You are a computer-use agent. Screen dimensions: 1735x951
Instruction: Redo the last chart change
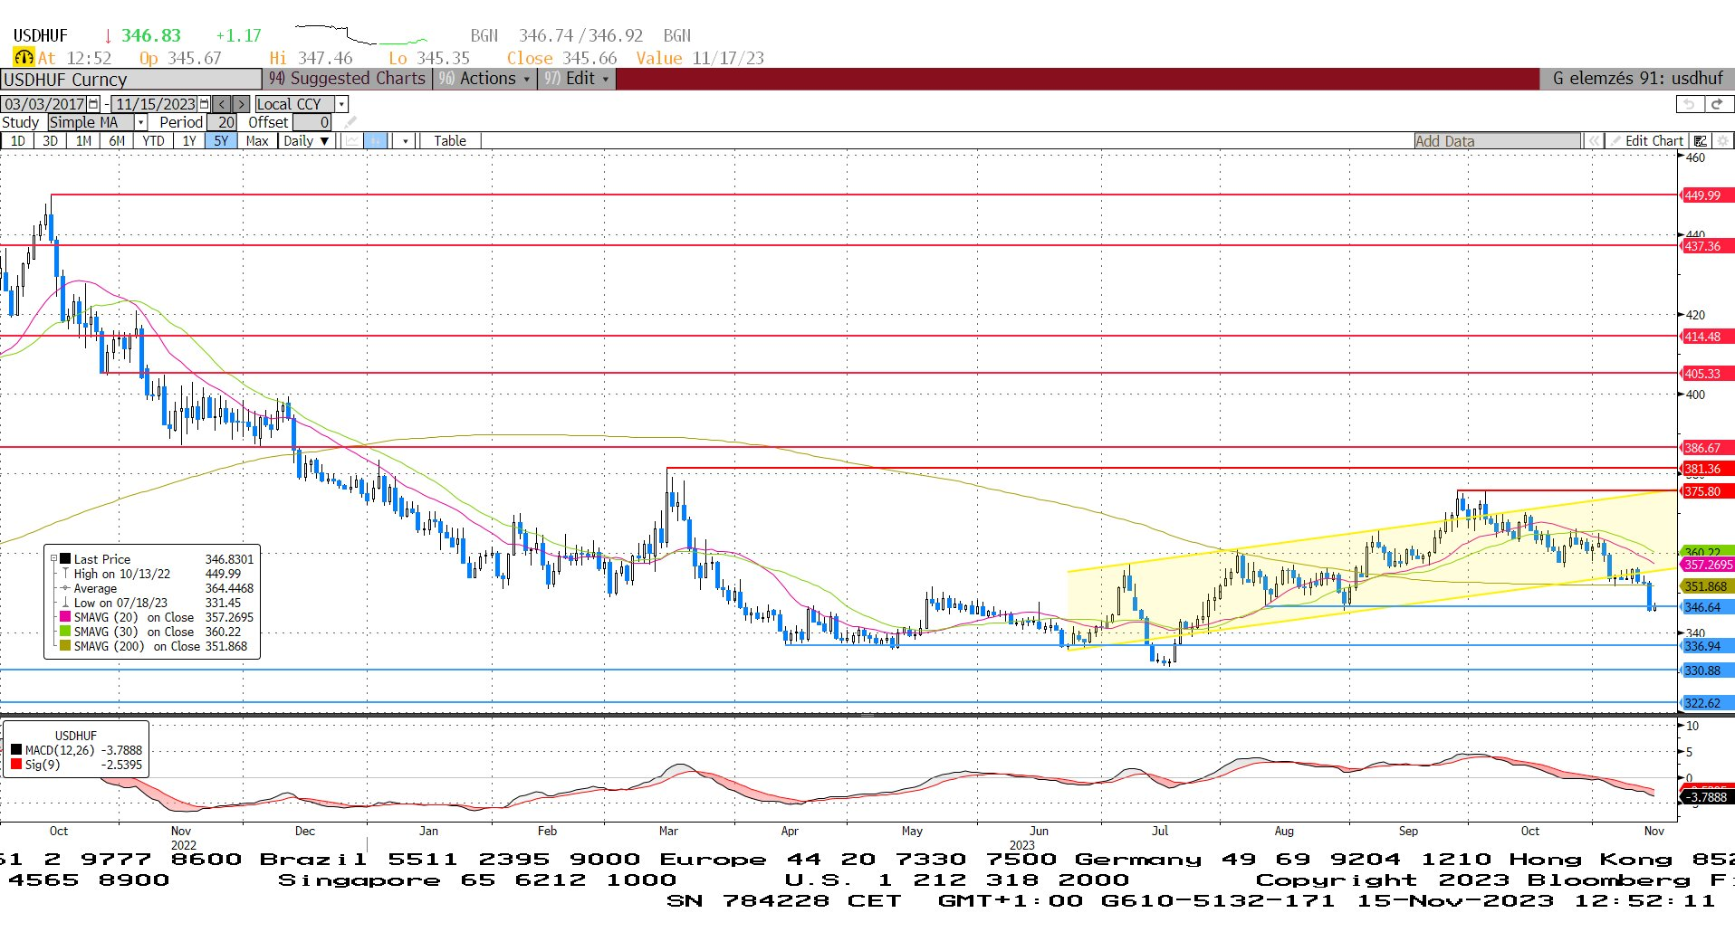tap(1718, 104)
